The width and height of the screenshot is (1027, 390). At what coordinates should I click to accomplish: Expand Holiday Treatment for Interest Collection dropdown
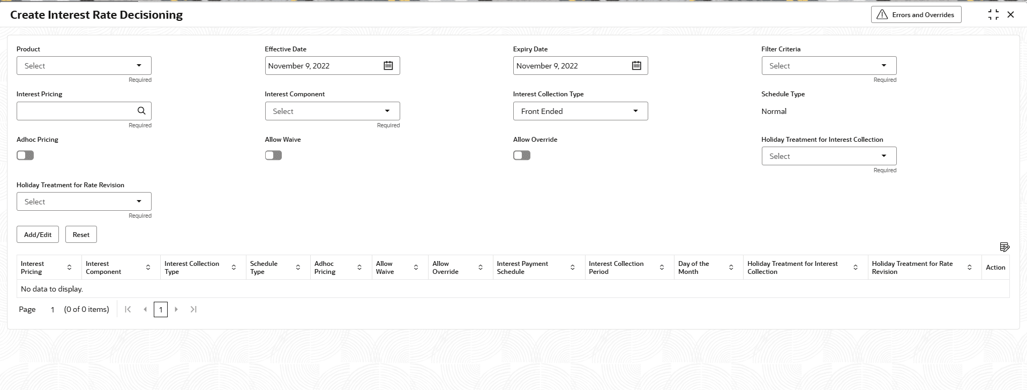[829, 156]
